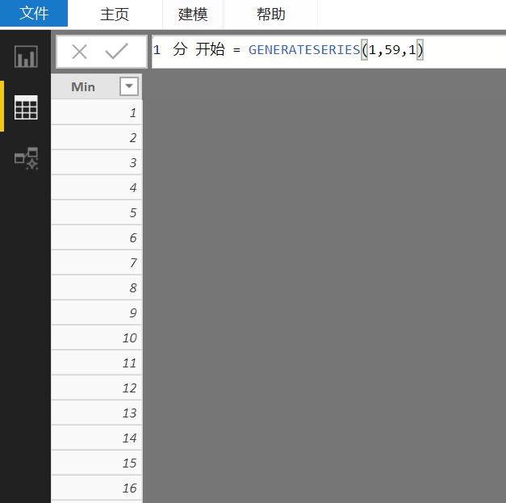
Task: Select the cell with value 12
Action: point(97,388)
